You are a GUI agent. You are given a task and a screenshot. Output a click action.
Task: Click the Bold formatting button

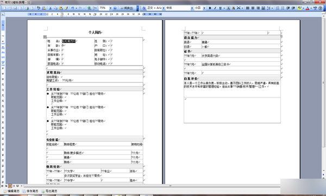[210, 8]
